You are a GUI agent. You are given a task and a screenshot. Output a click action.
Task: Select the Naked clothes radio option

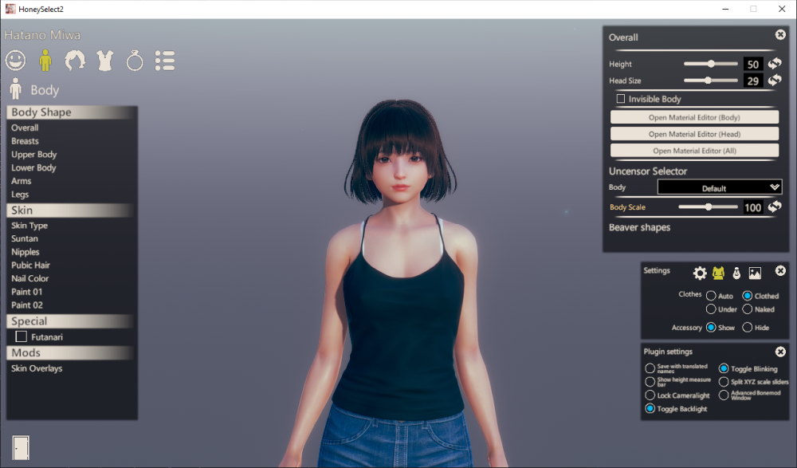click(748, 309)
